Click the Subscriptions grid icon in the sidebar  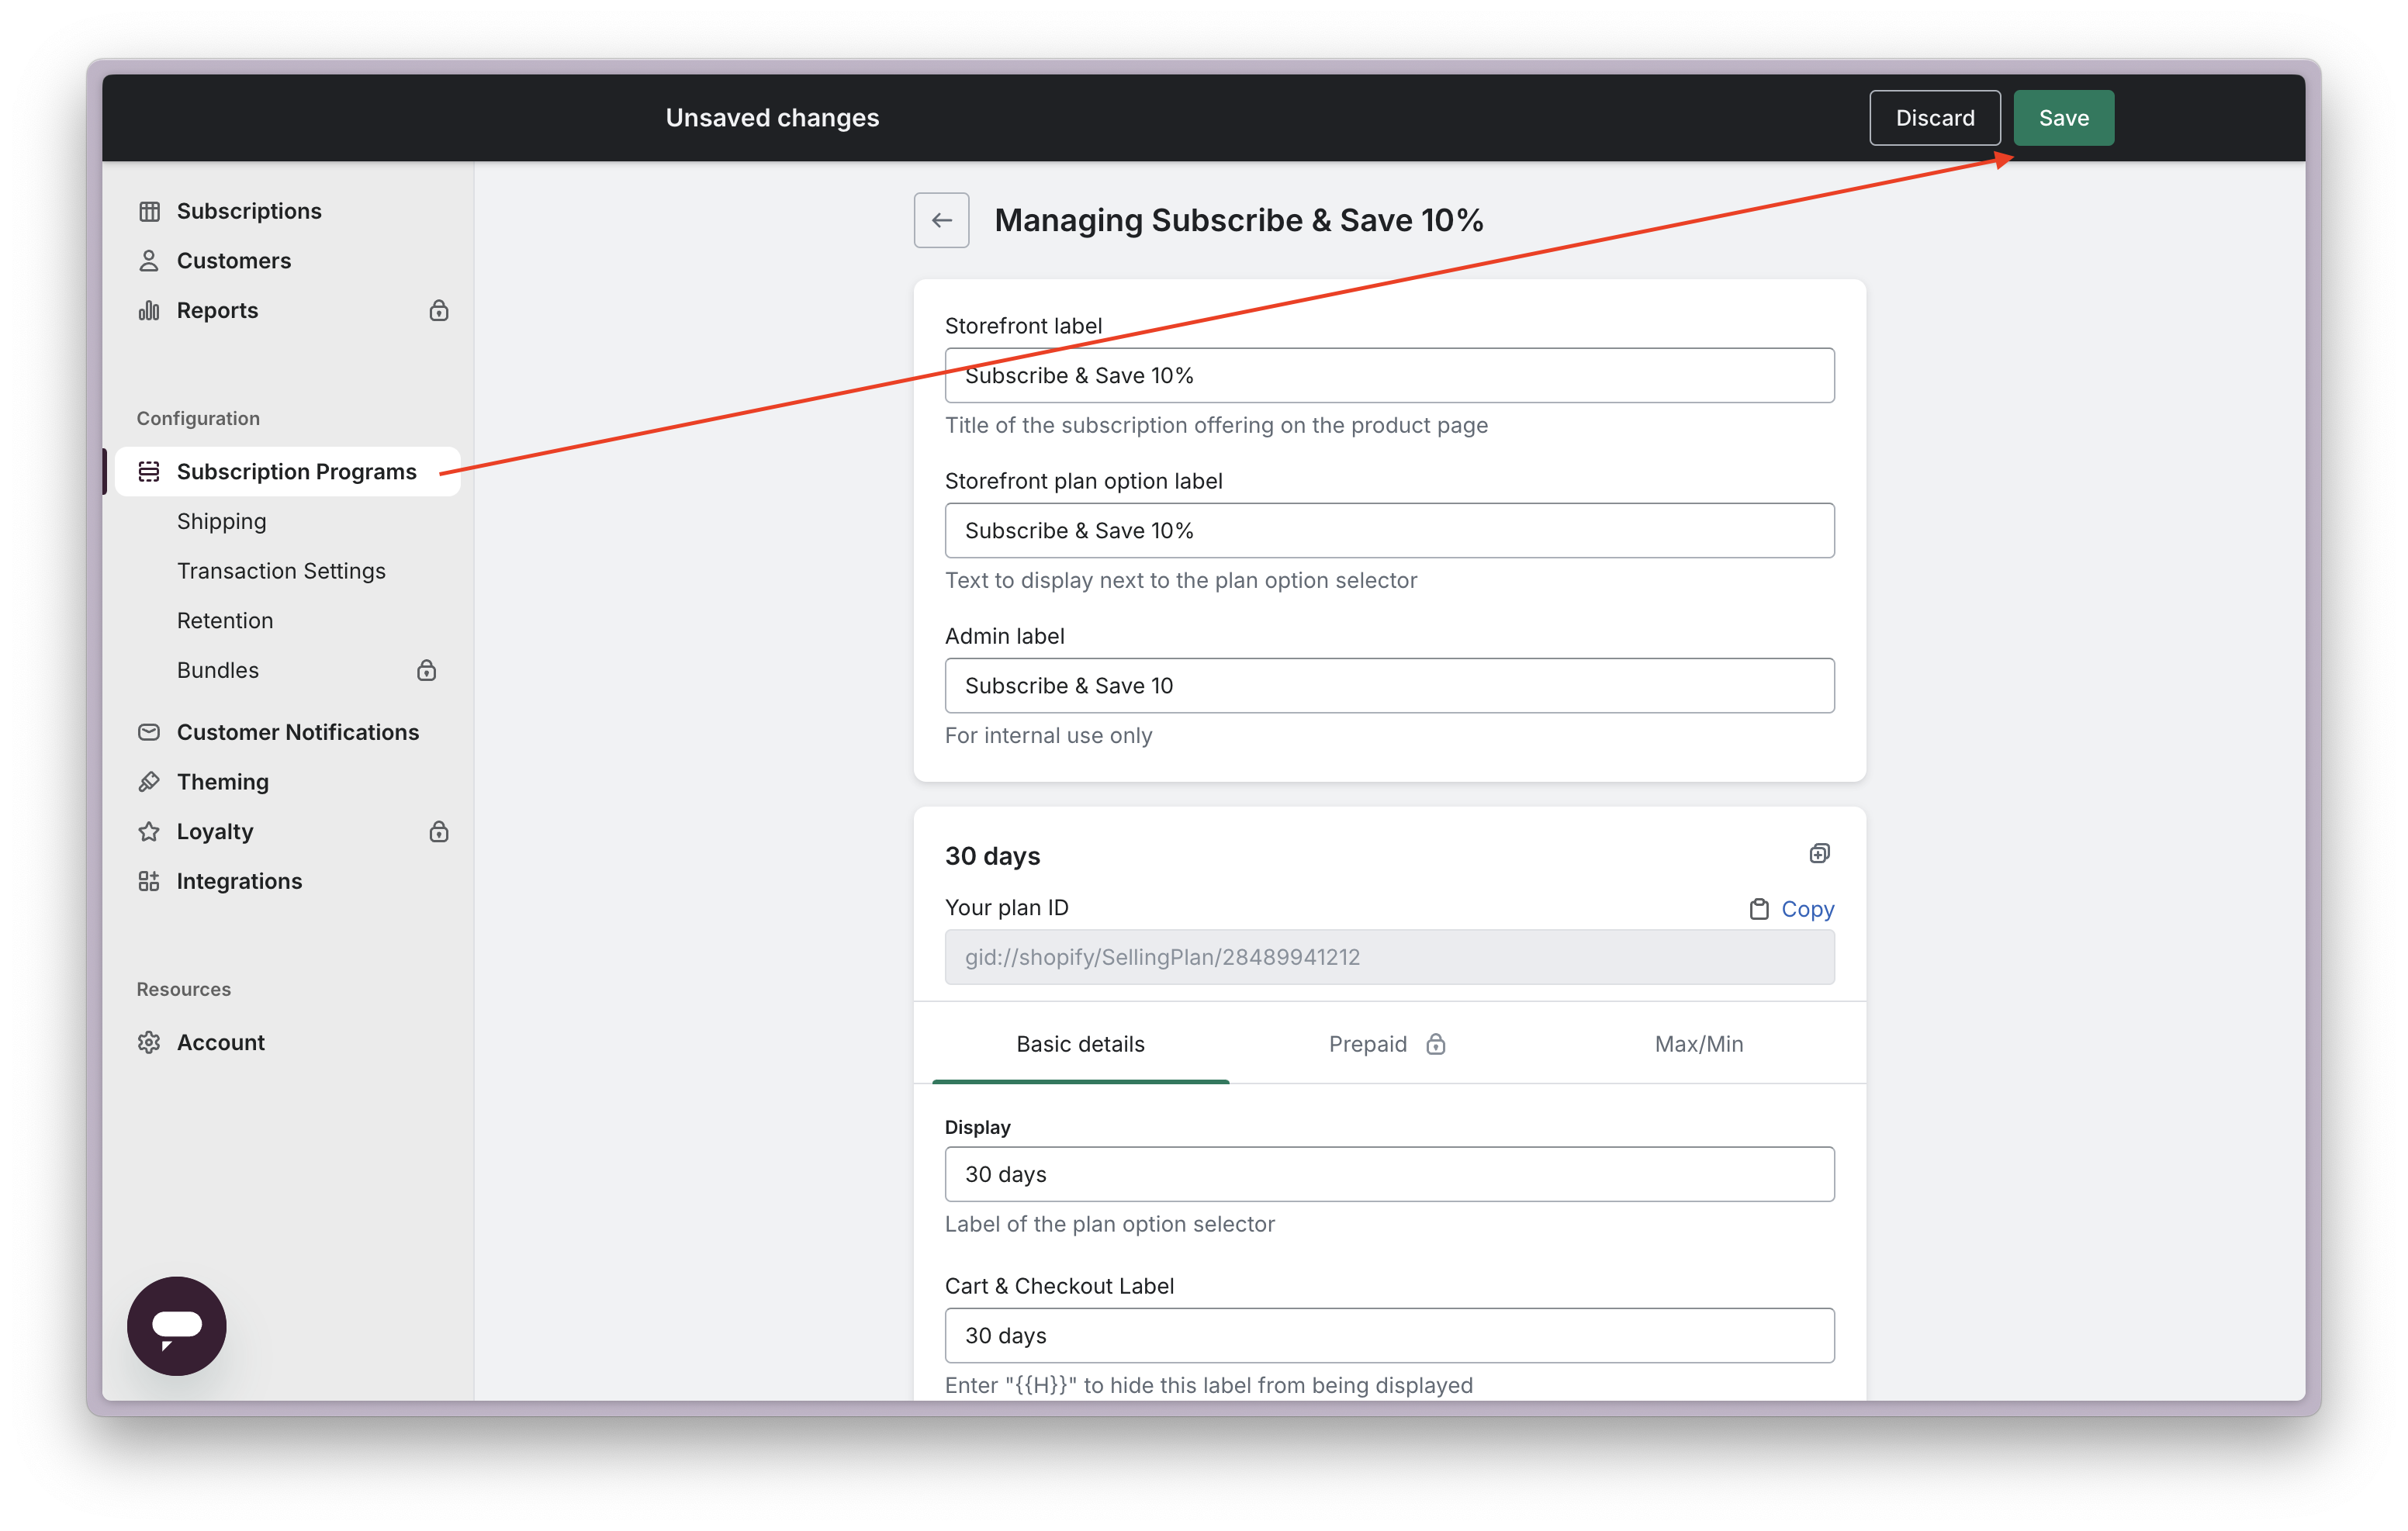click(149, 211)
